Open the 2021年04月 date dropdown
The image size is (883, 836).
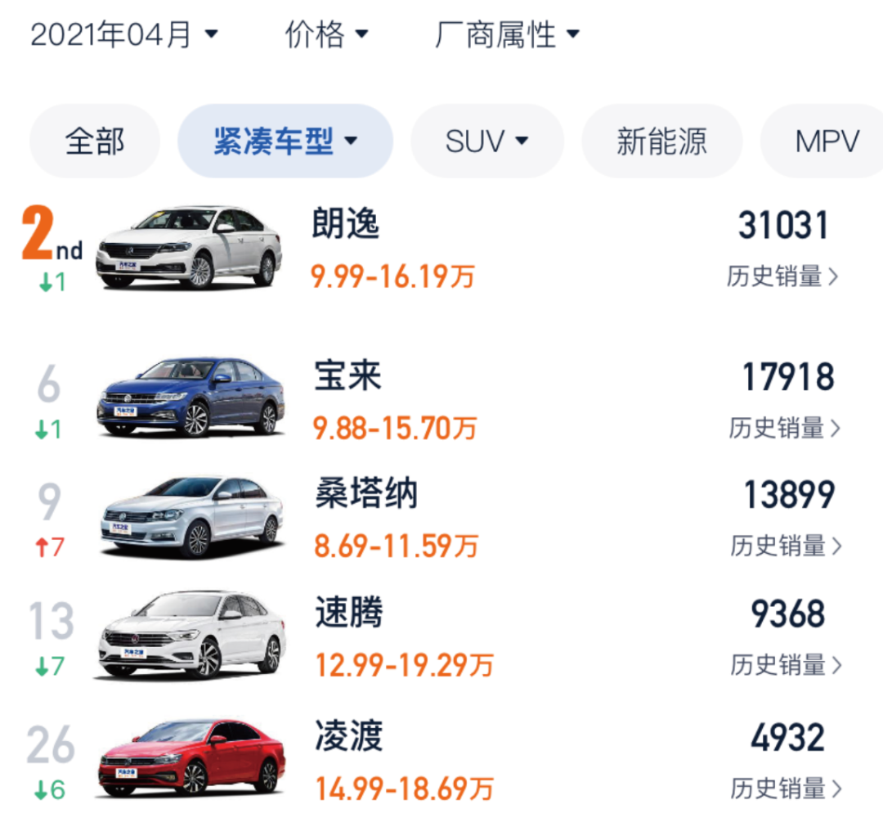click(124, 35)
